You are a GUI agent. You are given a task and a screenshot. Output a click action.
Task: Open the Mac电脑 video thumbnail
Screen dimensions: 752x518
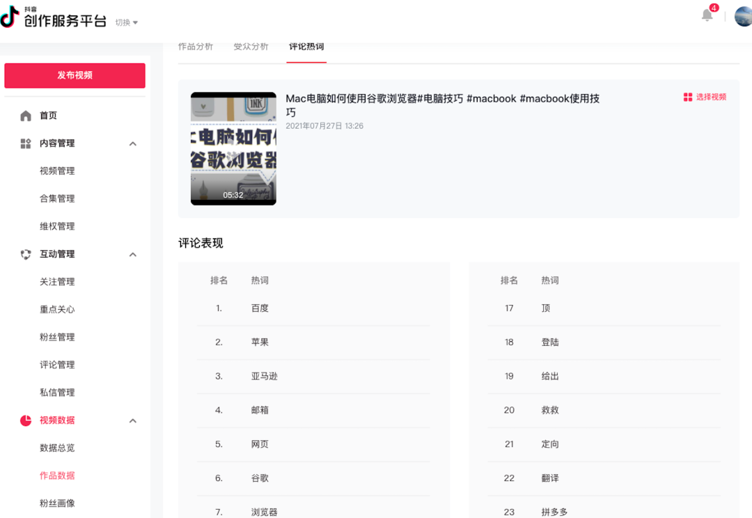[x=233, y=148]
